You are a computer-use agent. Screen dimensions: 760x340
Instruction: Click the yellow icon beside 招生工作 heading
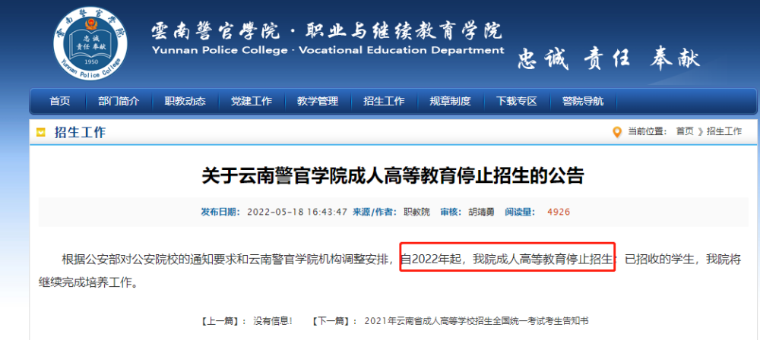(41, 132)
